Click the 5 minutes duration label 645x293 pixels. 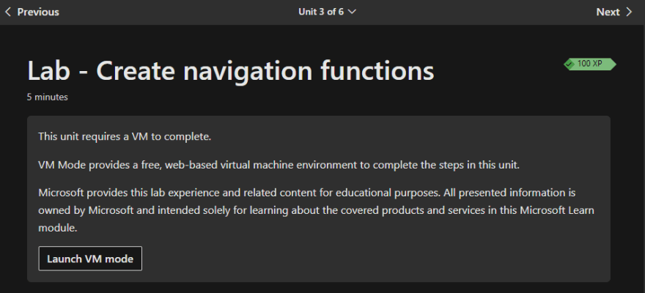48,97
